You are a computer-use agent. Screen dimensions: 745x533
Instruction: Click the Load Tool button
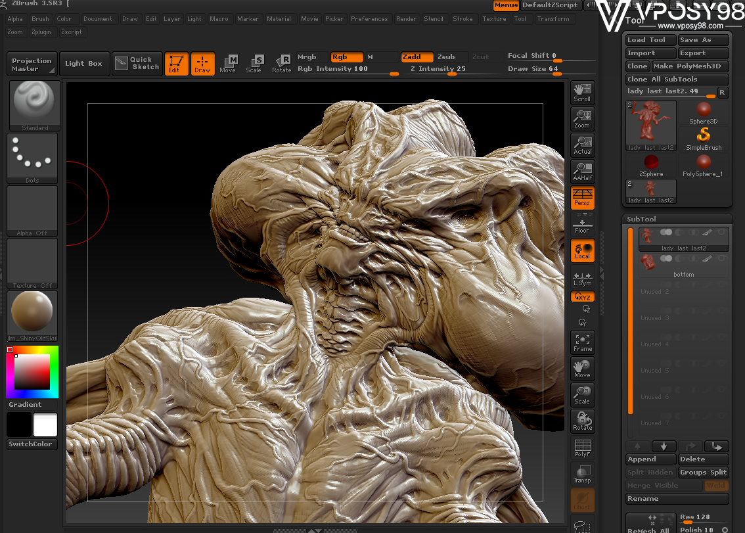pos(650,40)
